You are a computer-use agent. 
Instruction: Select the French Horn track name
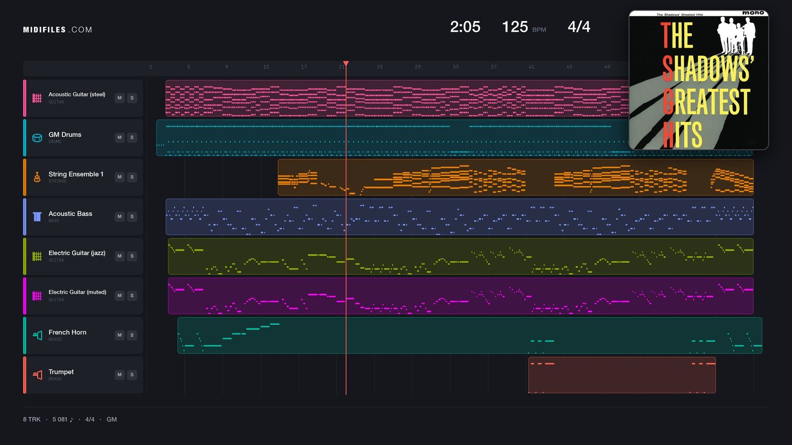tap(68, 332)
